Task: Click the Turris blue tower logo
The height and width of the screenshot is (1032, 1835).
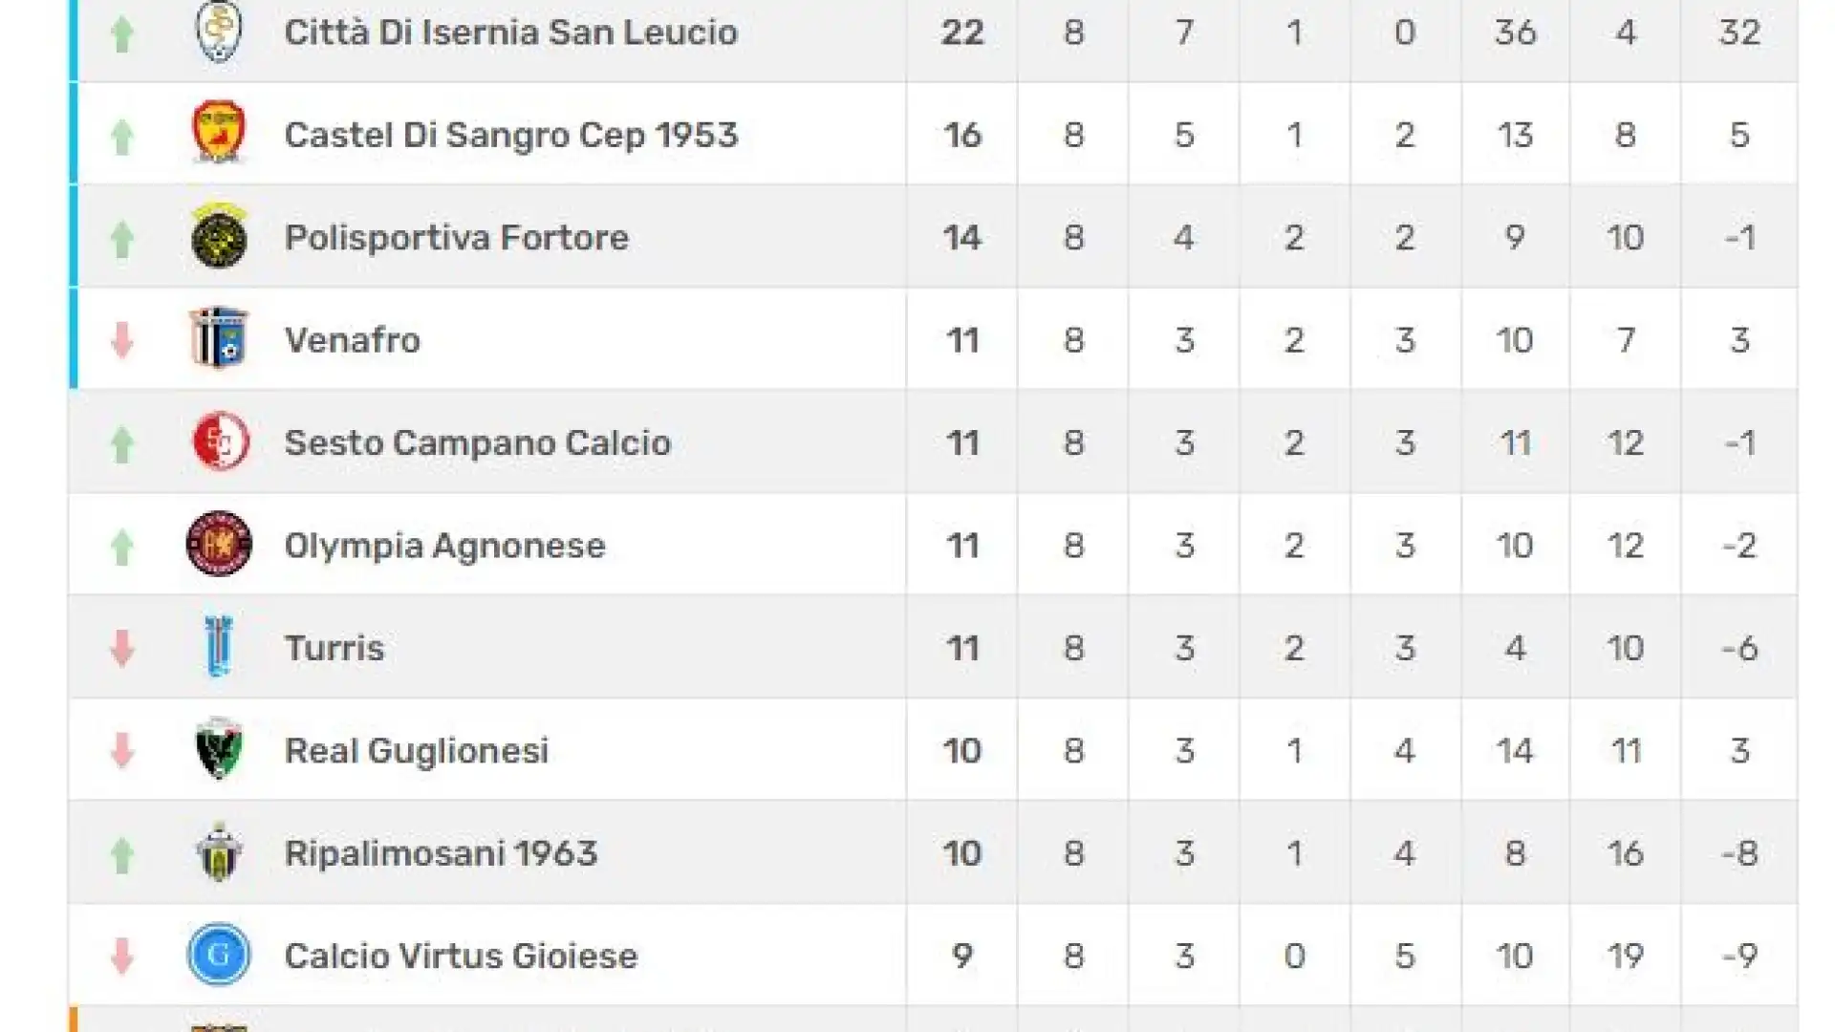Action: [x=219, y=647]
